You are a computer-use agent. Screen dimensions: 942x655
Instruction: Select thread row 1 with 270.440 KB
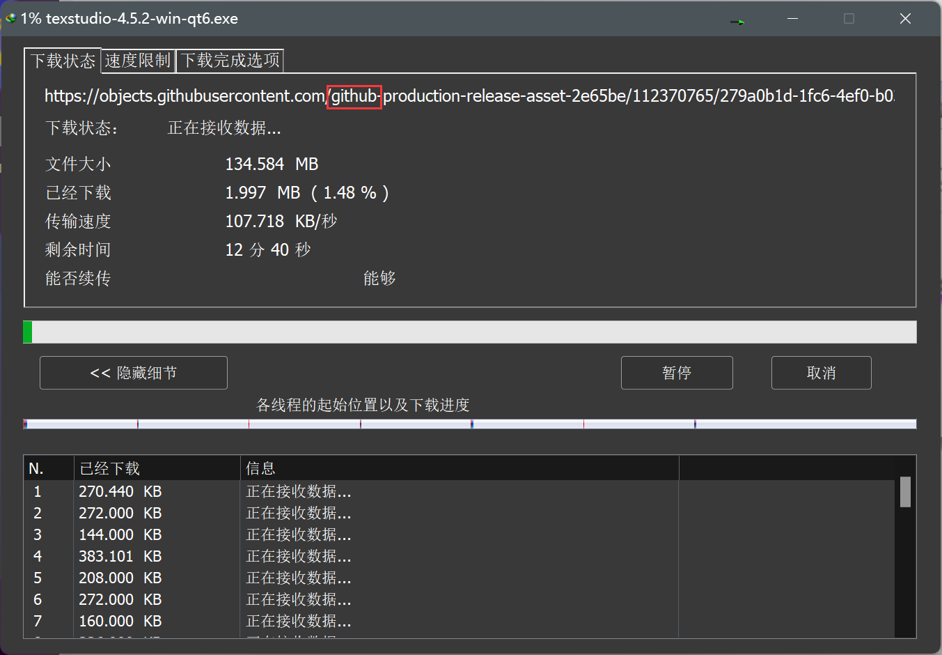click(x=460, y=491)
